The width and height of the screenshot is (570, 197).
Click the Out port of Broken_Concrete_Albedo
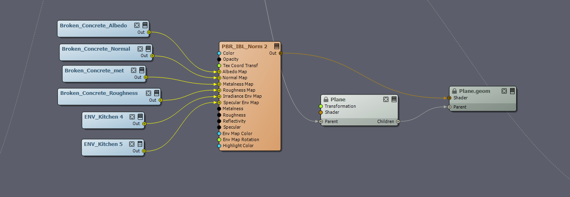pos(149,32)
